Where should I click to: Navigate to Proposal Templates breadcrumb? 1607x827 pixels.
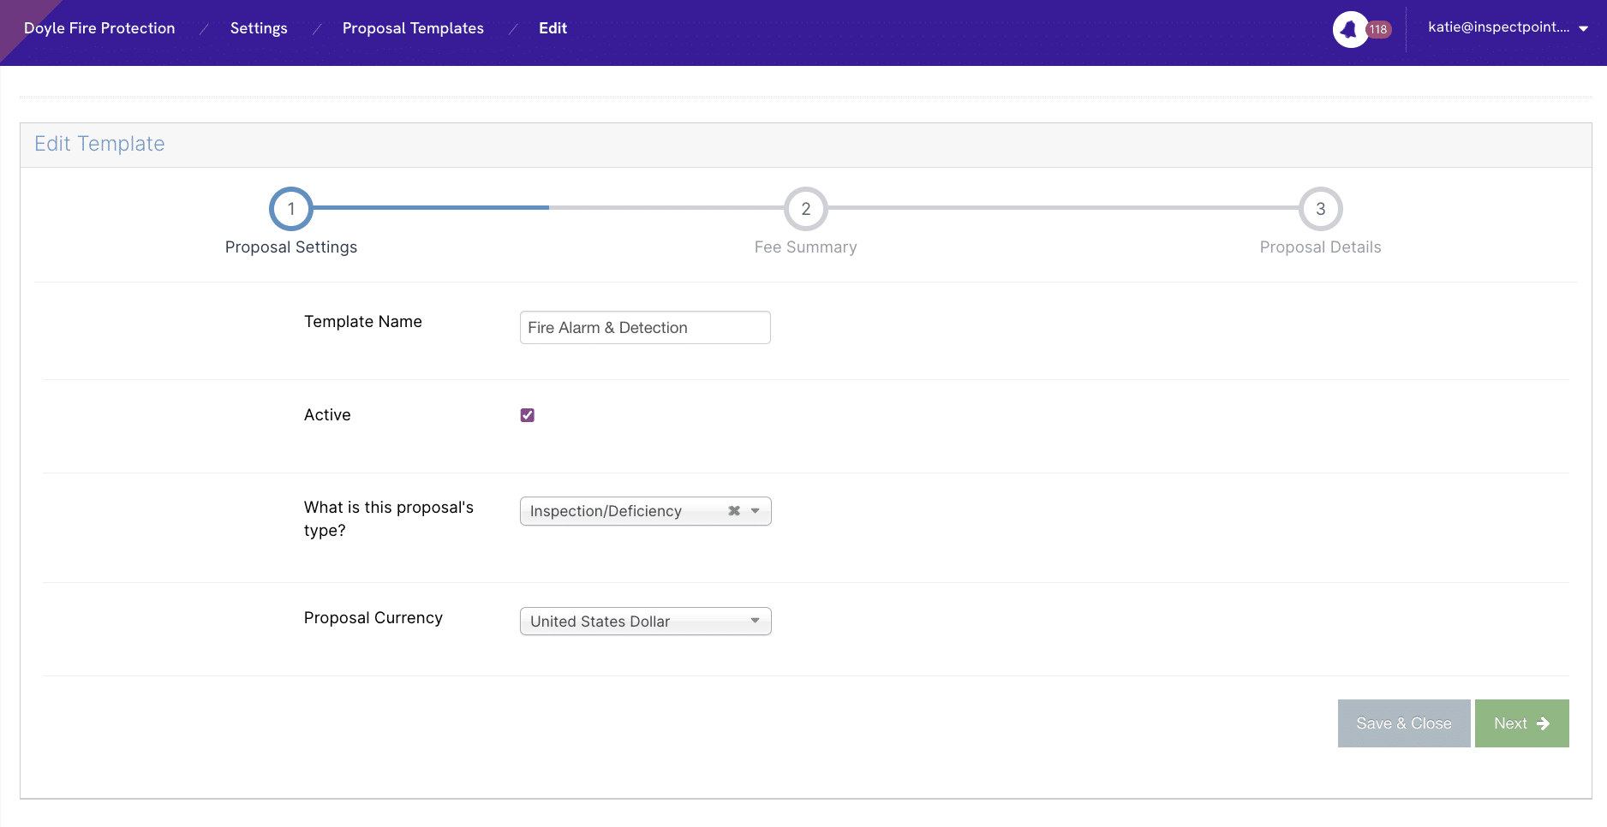[413, 28]
